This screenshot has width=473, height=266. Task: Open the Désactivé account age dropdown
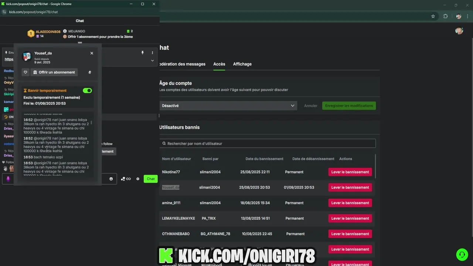(x=228, y=106)
